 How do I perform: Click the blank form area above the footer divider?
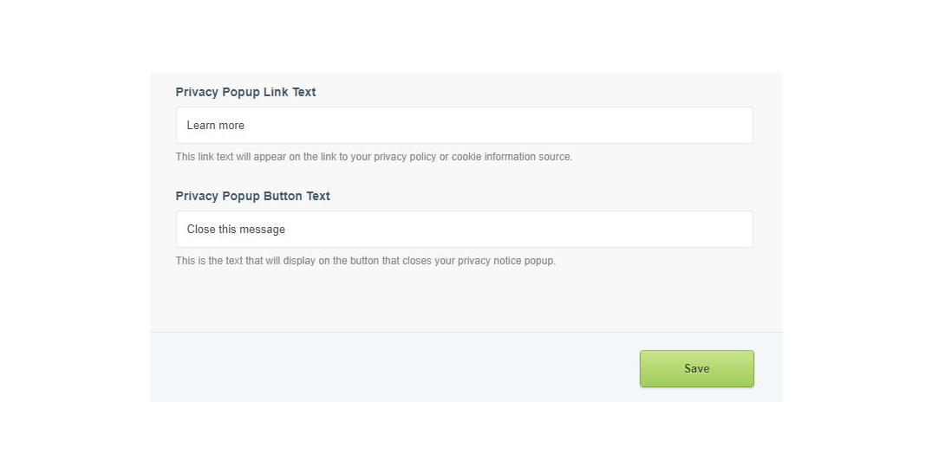pyautogui.click(x=464, y=299)
